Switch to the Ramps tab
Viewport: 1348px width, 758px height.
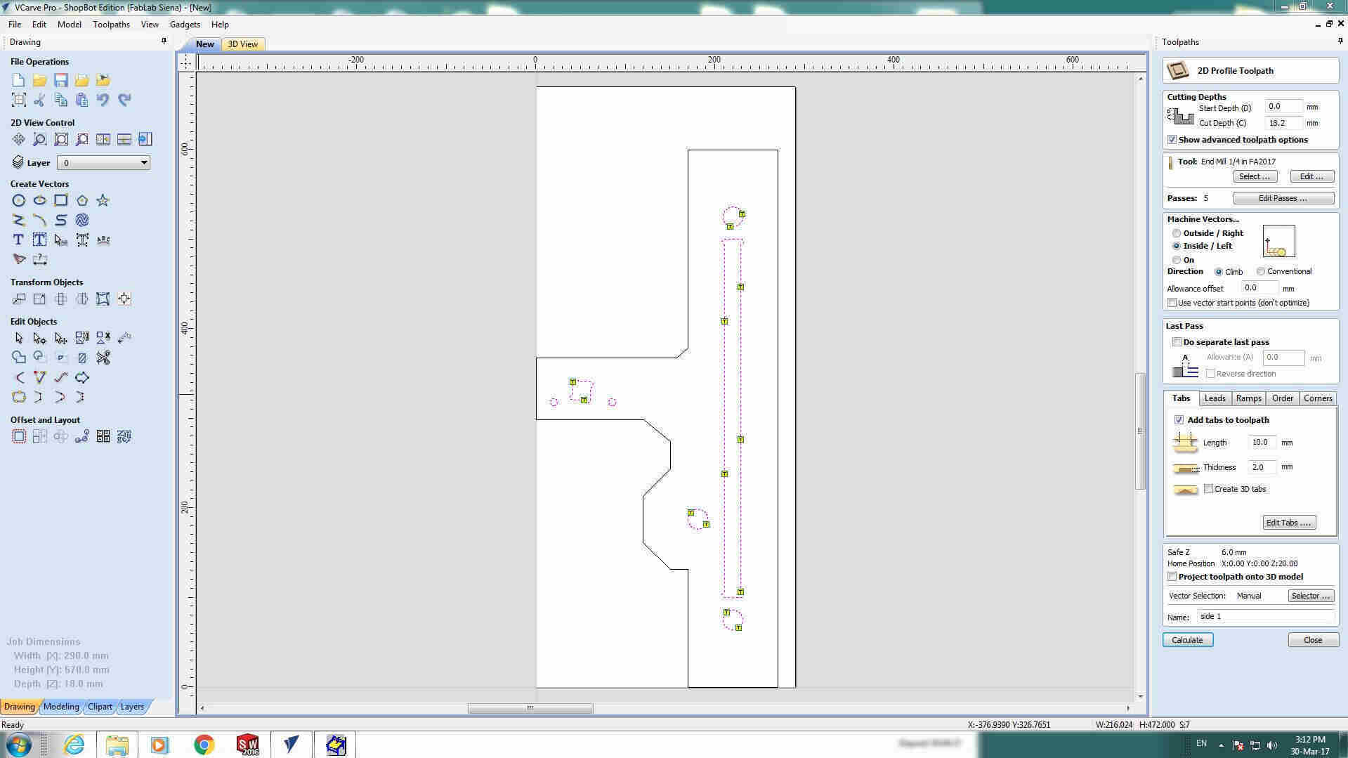tap(1248, 398)
